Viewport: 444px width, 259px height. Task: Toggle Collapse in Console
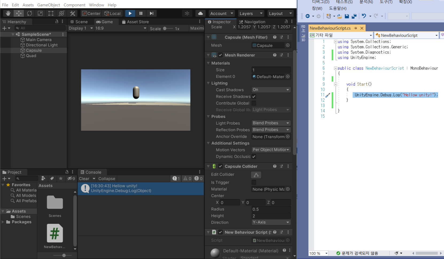click(107, 179)
